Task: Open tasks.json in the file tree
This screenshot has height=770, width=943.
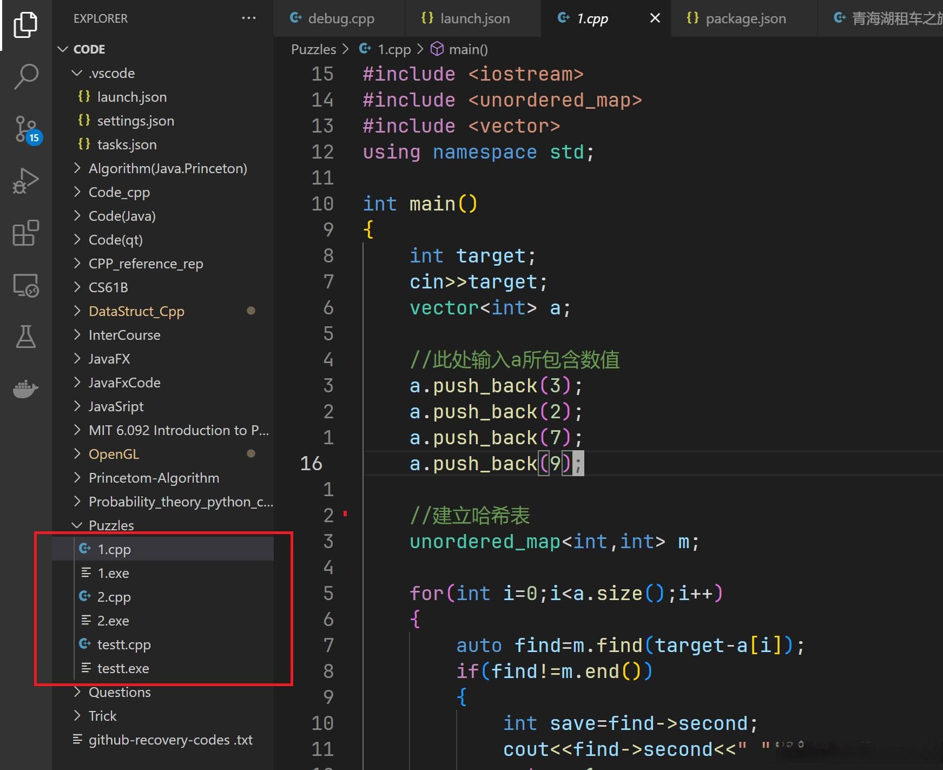Action: pos(162,144)
